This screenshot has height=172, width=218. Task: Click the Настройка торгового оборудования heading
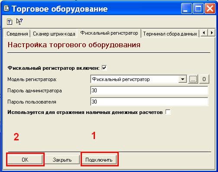tap(74, 45)
